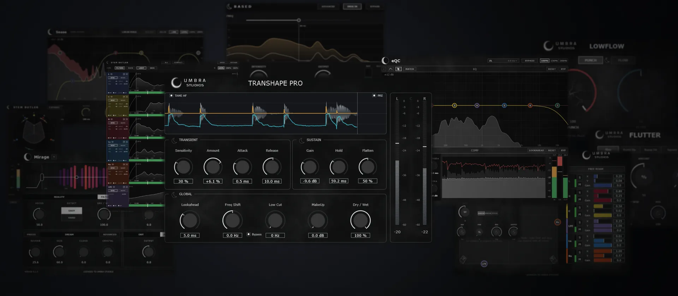
Task: Click the FREE ROAM button
Action: click(596, 169)
